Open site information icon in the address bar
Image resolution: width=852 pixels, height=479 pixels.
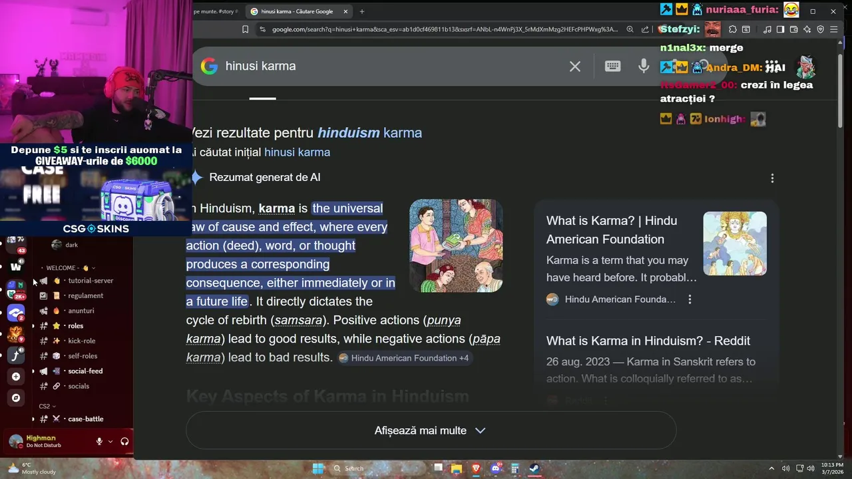click(x=262, y=29)
